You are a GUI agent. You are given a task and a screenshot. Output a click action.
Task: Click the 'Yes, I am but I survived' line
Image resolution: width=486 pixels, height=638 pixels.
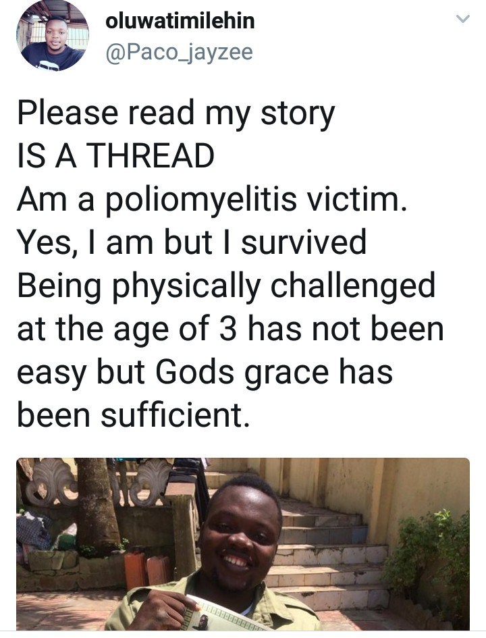[192, 242]
